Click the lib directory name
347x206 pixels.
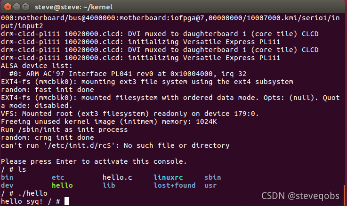(x=109, y=185)
